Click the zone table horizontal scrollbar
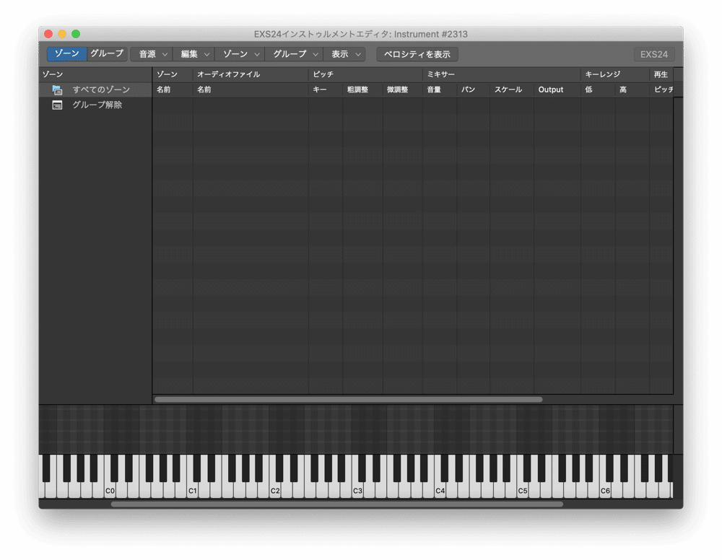Screen dimensions: 722x560 point(349,399)
